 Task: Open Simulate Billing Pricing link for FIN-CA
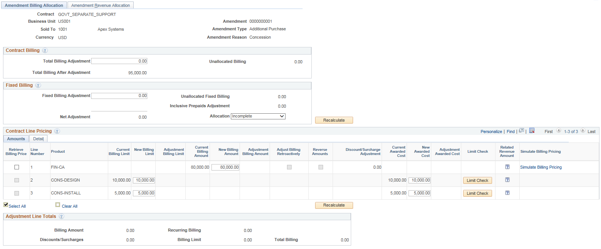(541, 167)
